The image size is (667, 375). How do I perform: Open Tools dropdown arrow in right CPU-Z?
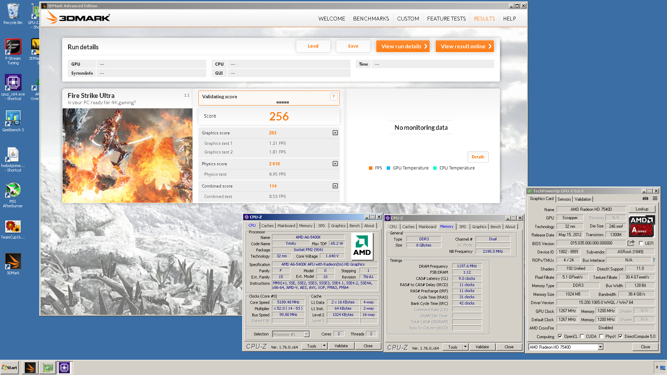coord(465,347)
